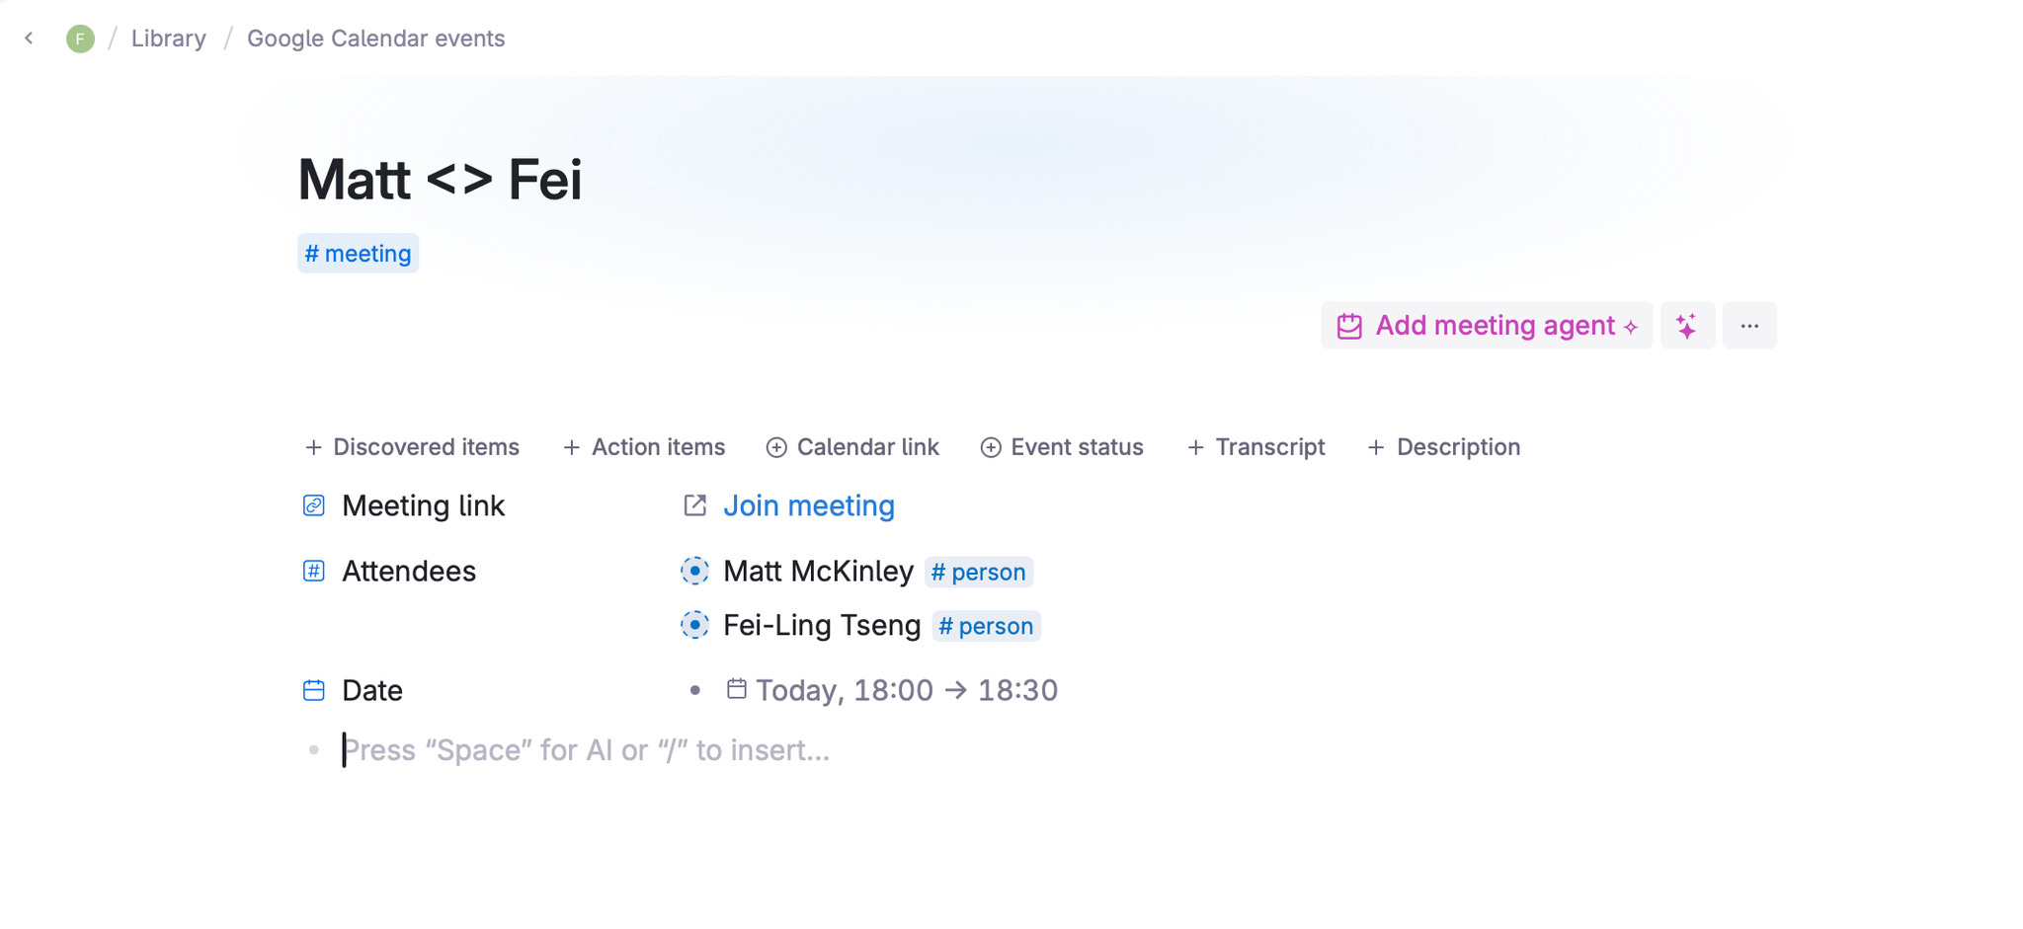Click the bullet of the empty node
Screen dimensions: 2023x929
tap(314, 750)
